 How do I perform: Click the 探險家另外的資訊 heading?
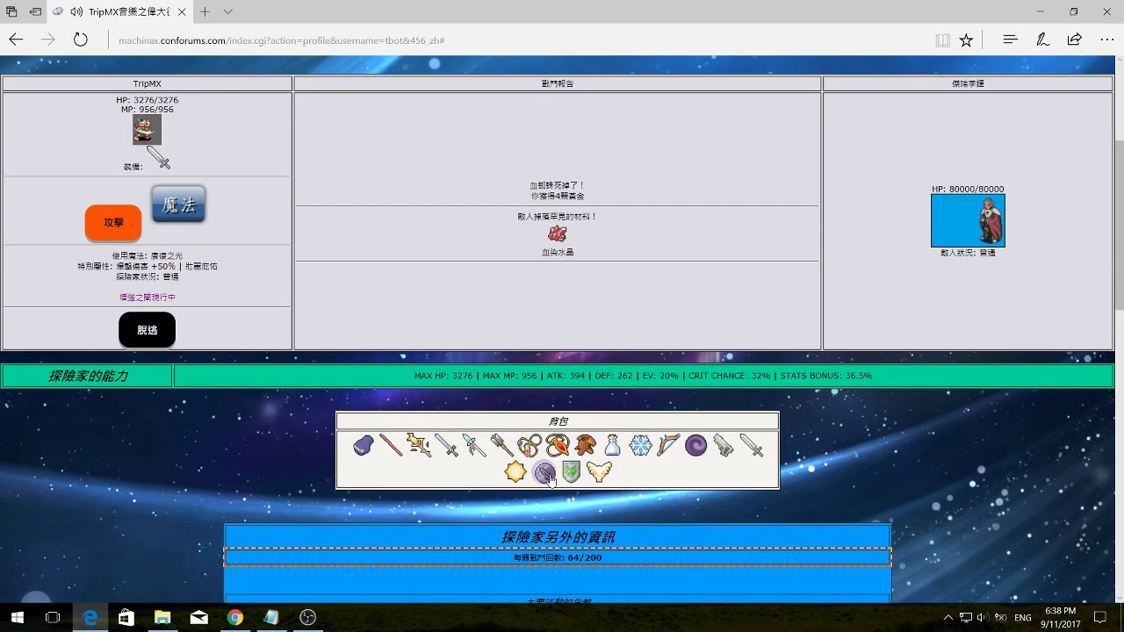pyautogui.click(x=558, y=536)
